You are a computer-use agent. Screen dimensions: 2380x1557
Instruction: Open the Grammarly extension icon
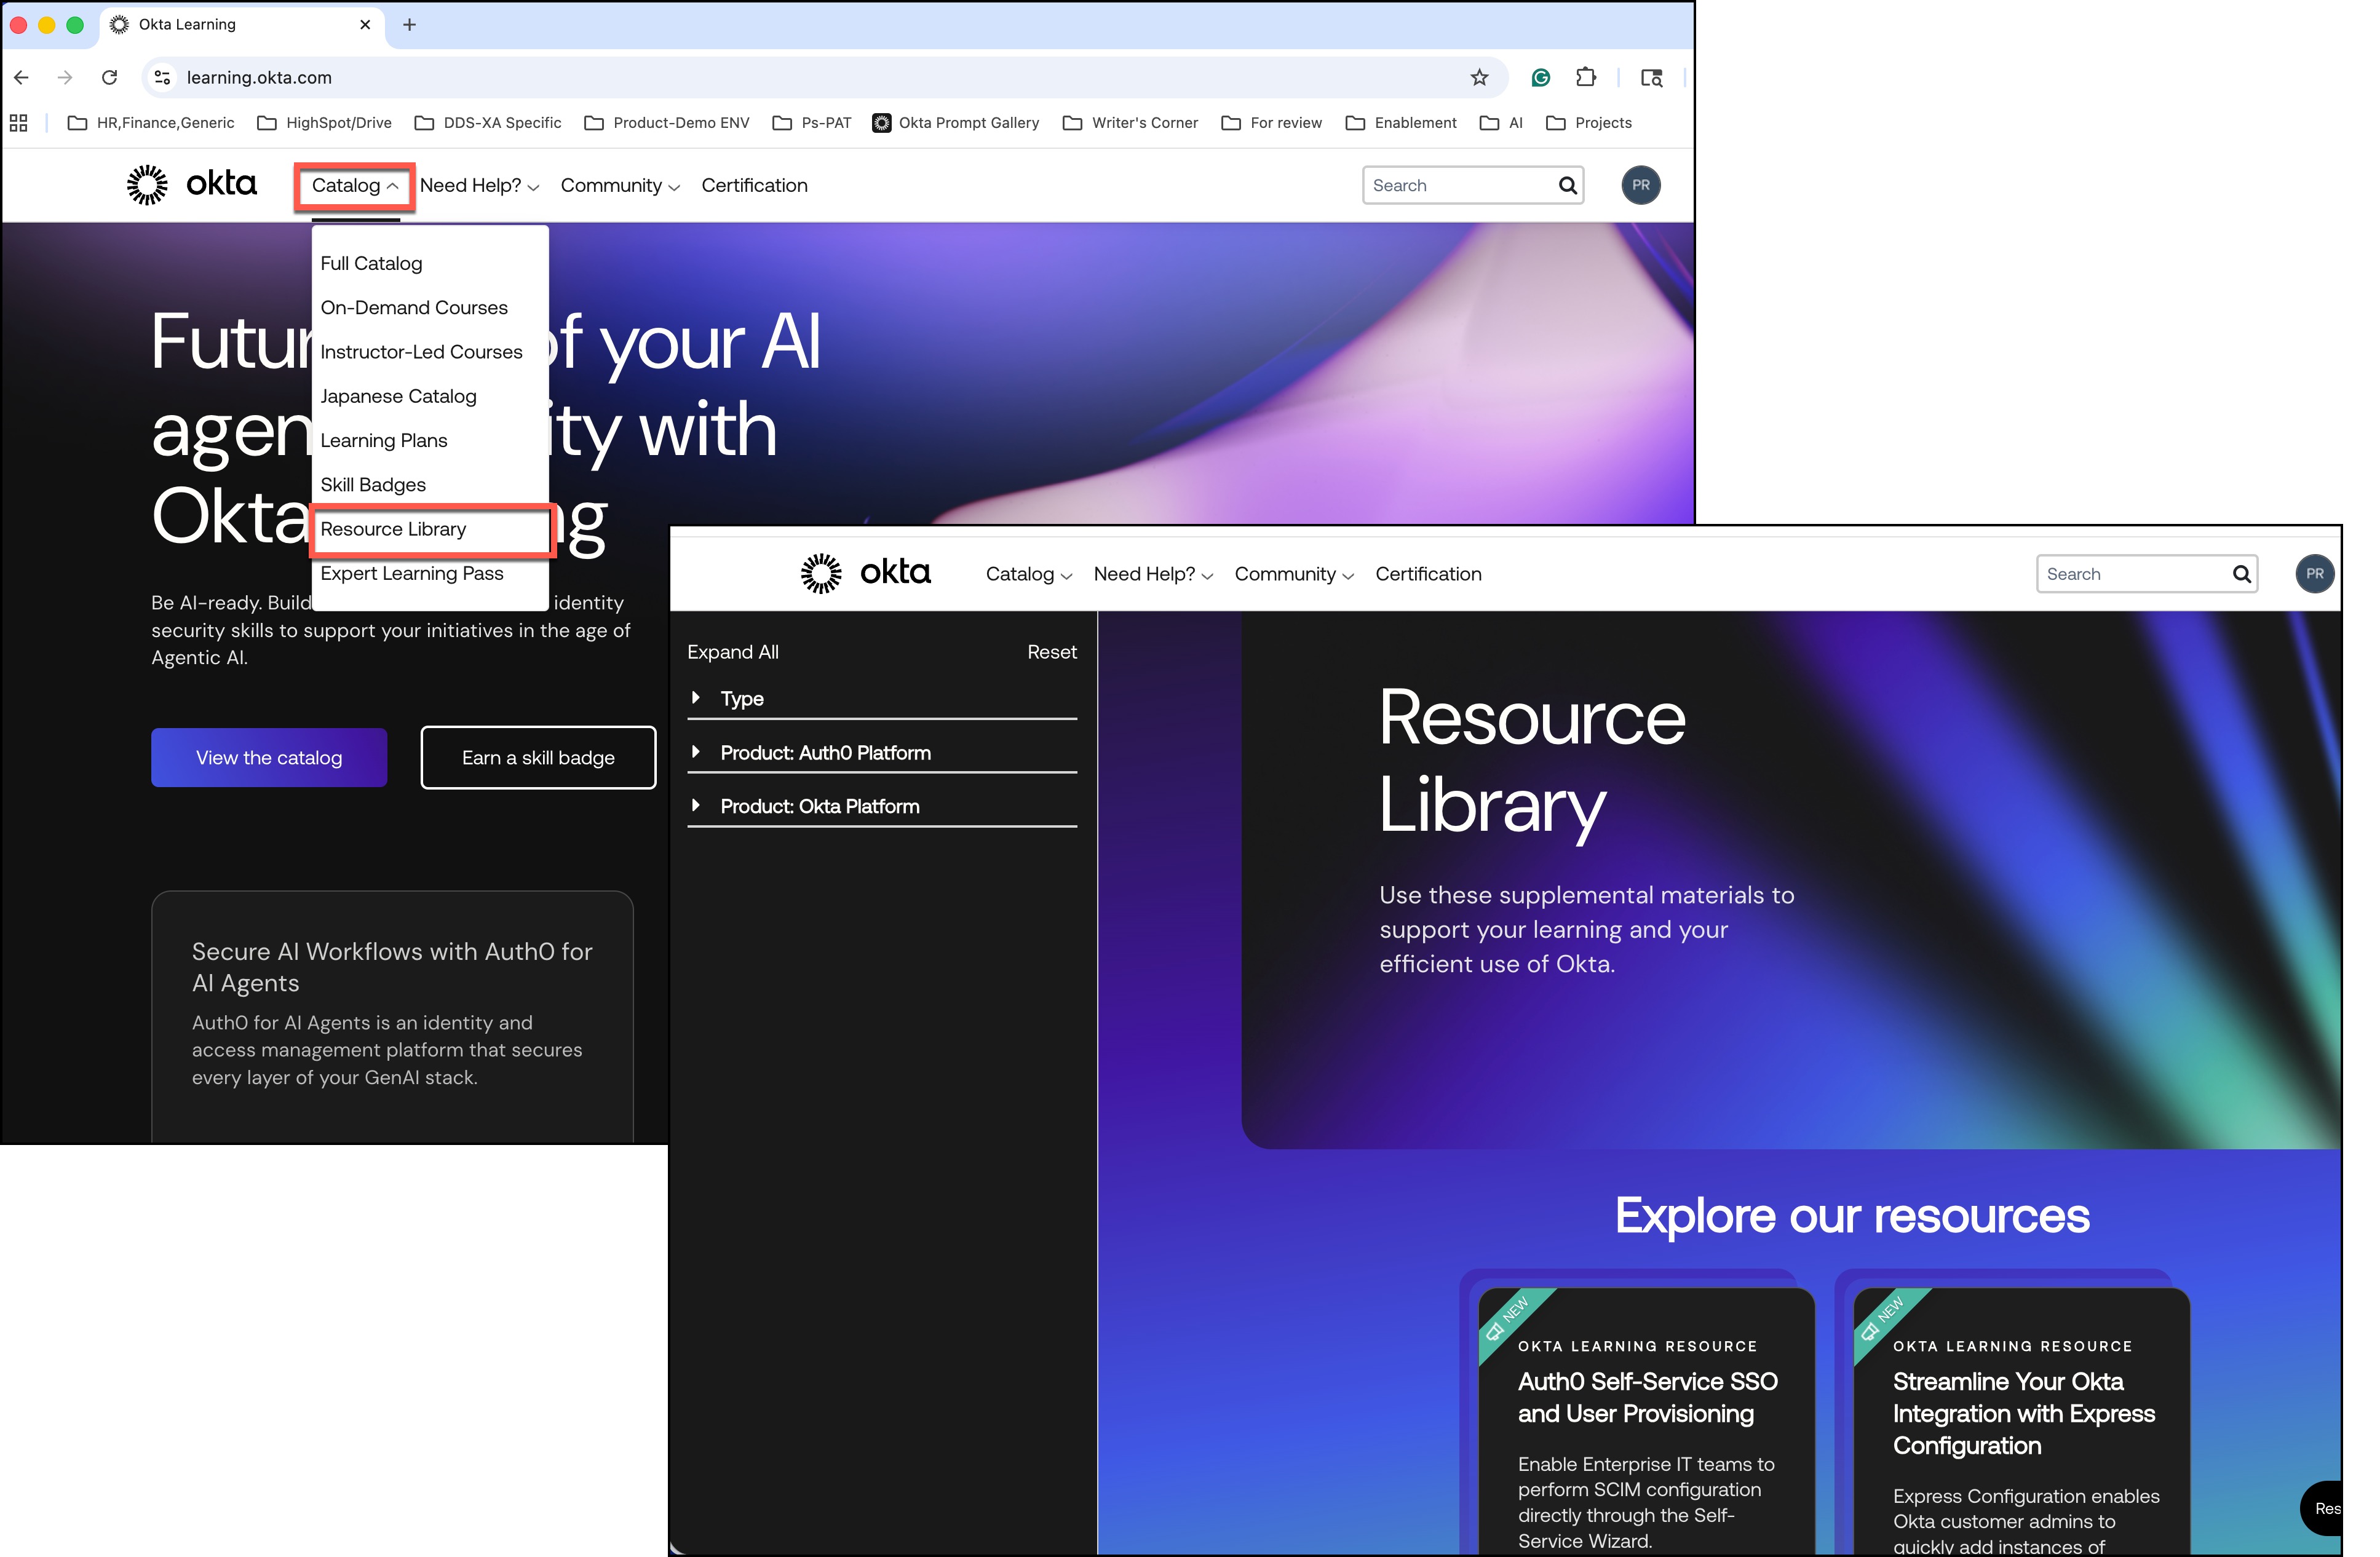pyautogui.click(x=1540, y=77)
